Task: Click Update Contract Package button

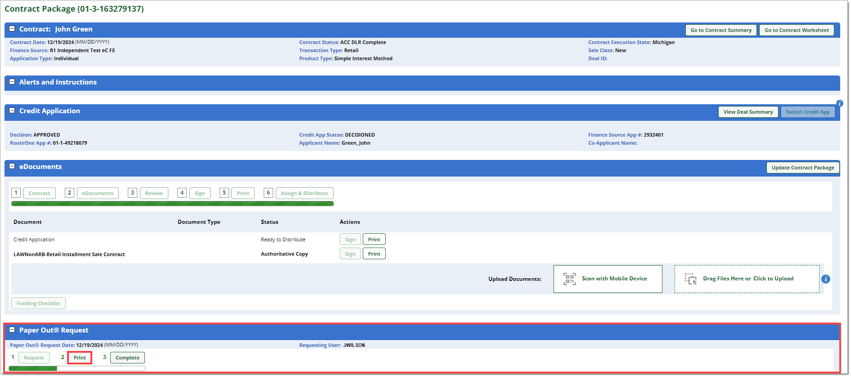Action: tap(803, 168)
